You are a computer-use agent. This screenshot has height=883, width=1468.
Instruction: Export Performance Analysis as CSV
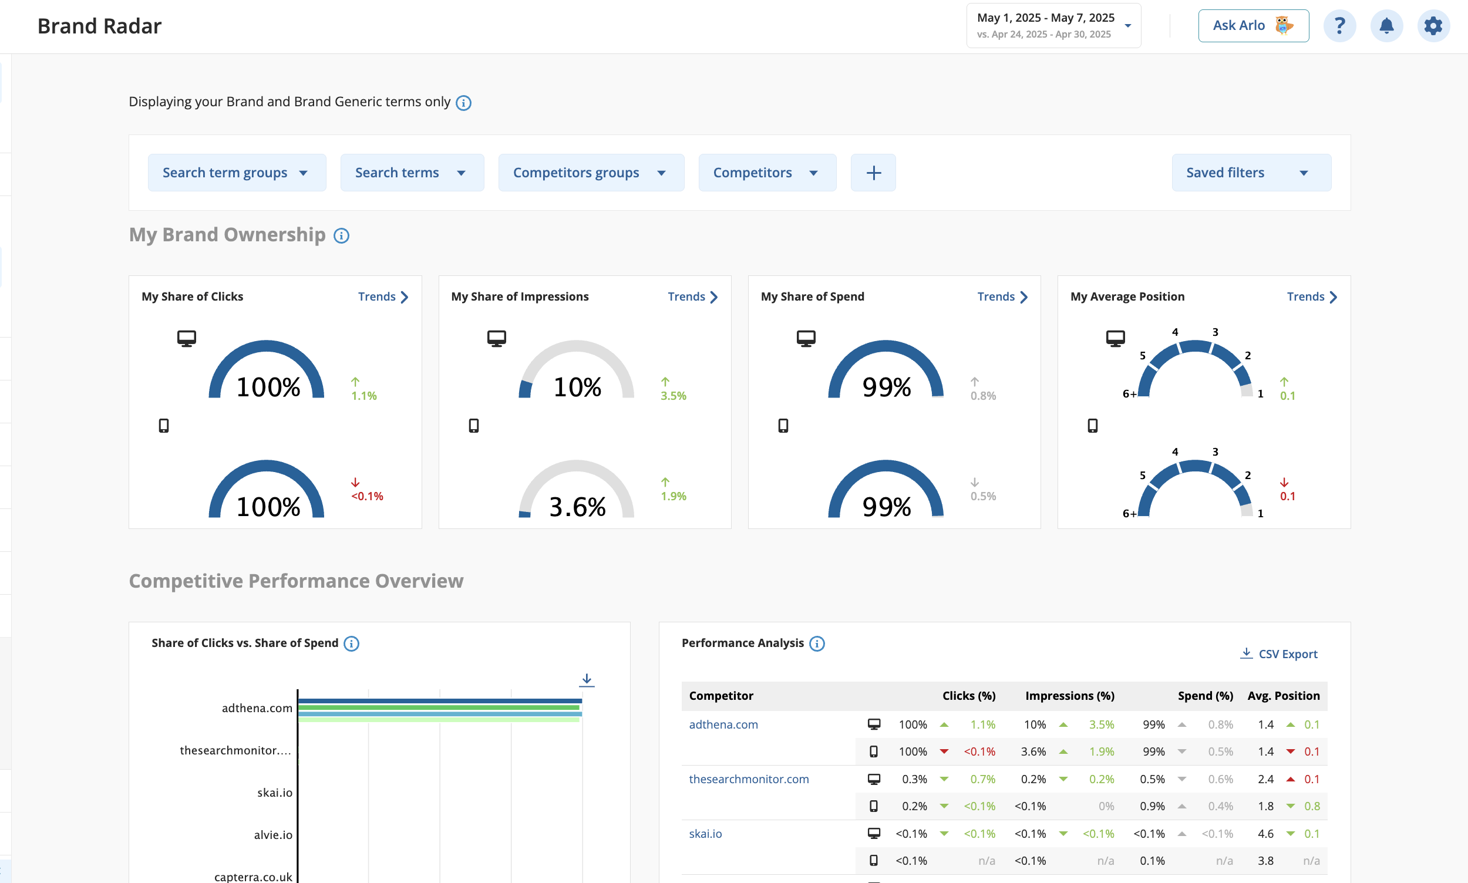(1279, 653)
